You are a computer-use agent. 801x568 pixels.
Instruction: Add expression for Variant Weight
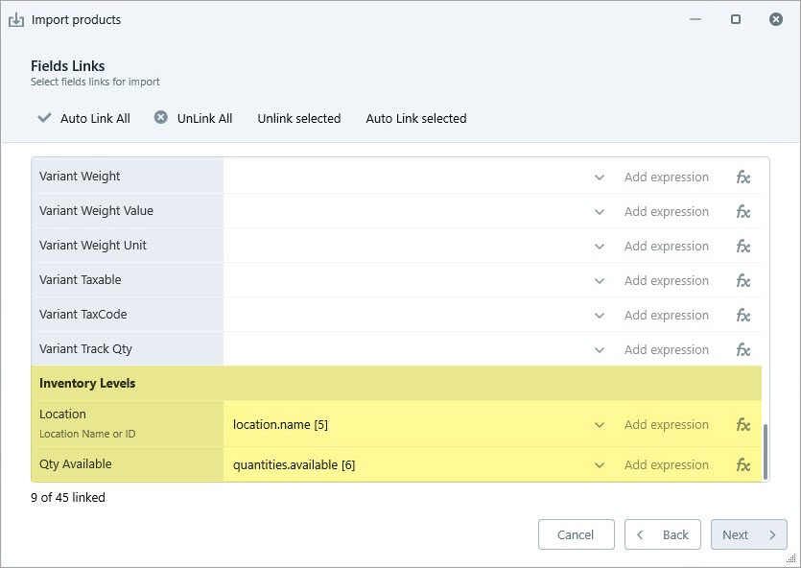coord(666,177)
